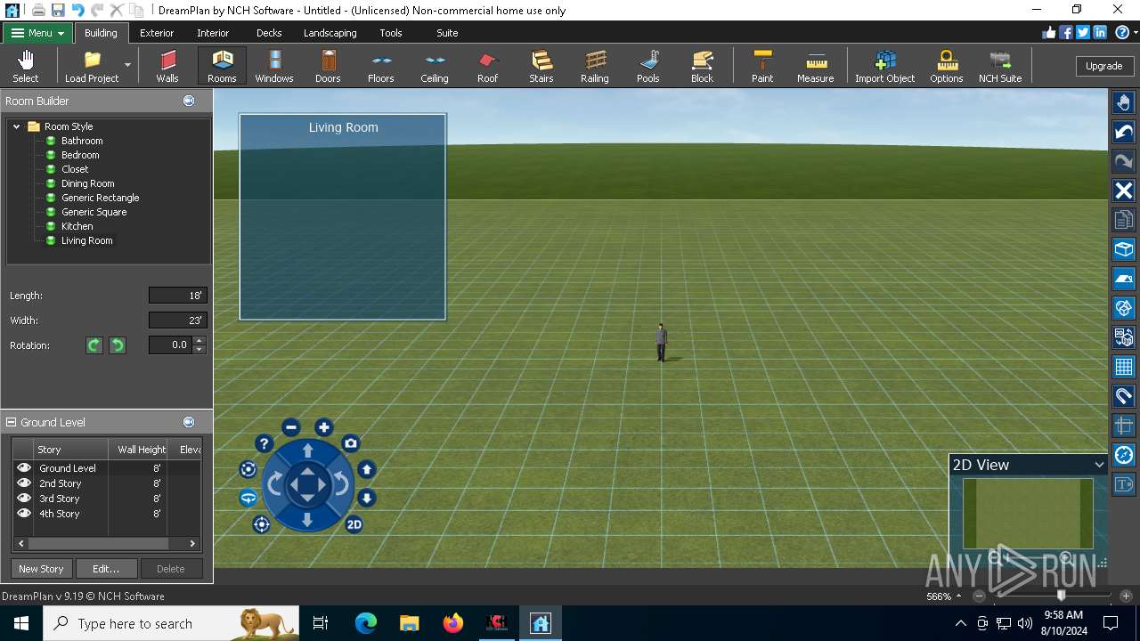
Task: Show hidden system tray icons
Action: (960, 623)
